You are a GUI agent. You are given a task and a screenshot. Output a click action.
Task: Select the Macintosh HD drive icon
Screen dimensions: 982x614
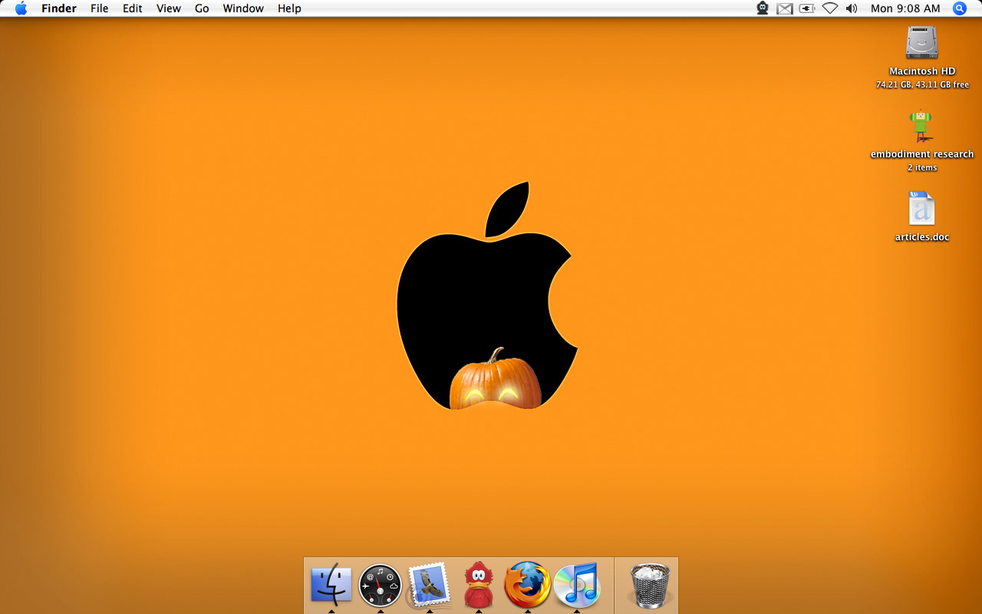coord(922,42)
